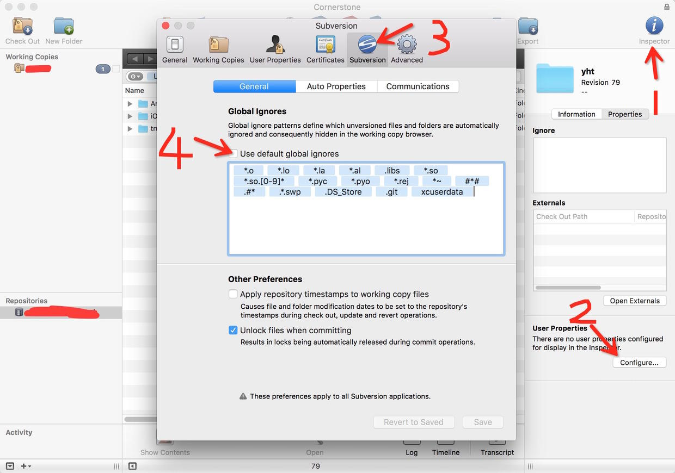
Task: Switch to Auto Properties tab
Action: click(x=336, y=86)
